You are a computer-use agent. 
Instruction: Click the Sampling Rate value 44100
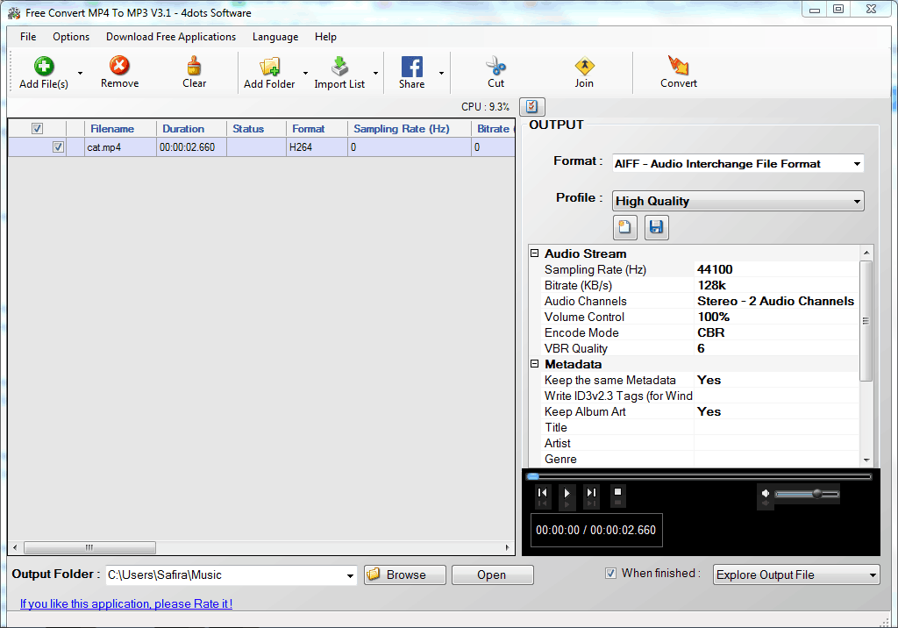[777, 269]
